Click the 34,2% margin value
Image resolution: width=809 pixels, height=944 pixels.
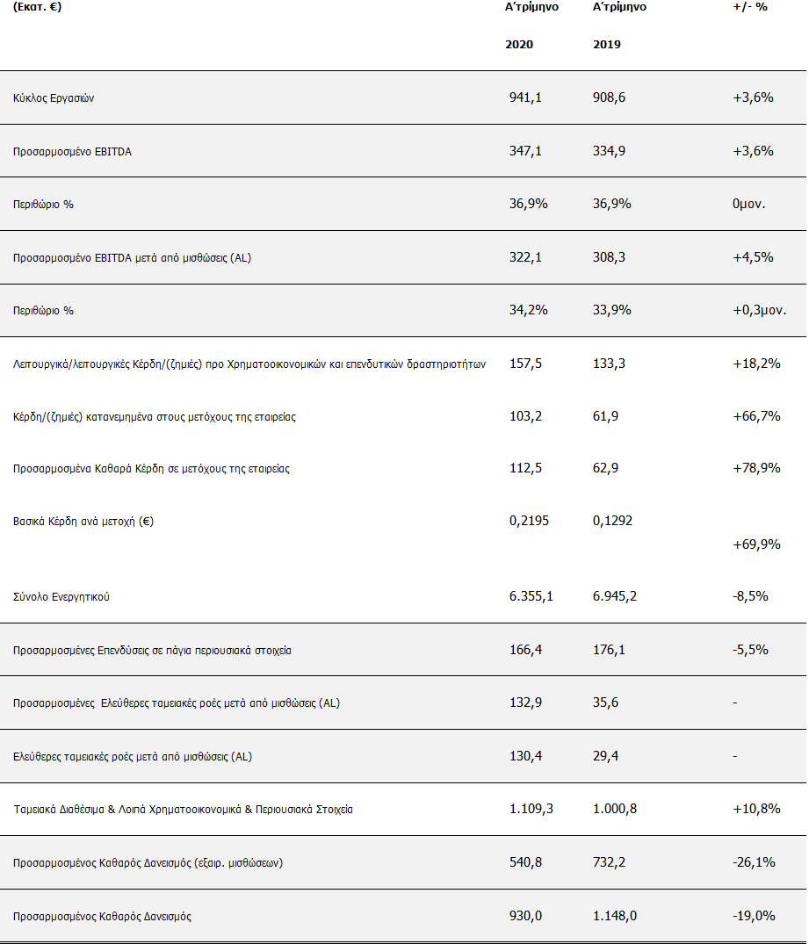(528, 310)
